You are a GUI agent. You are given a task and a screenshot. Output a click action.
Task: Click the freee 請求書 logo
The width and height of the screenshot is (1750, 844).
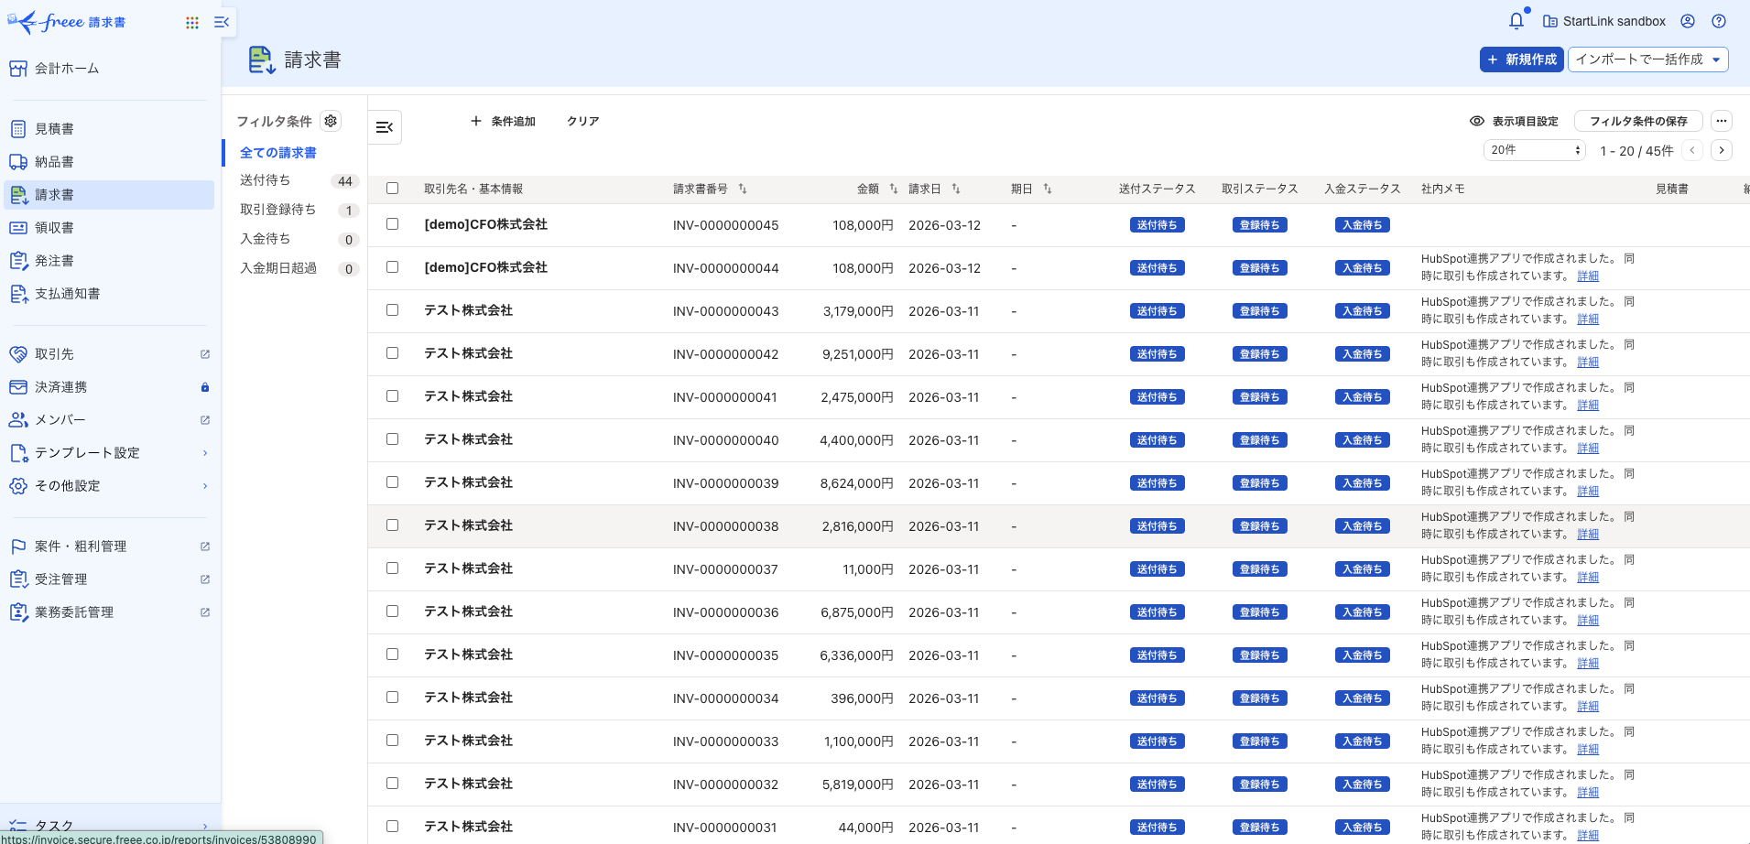[x=67, y=22]
